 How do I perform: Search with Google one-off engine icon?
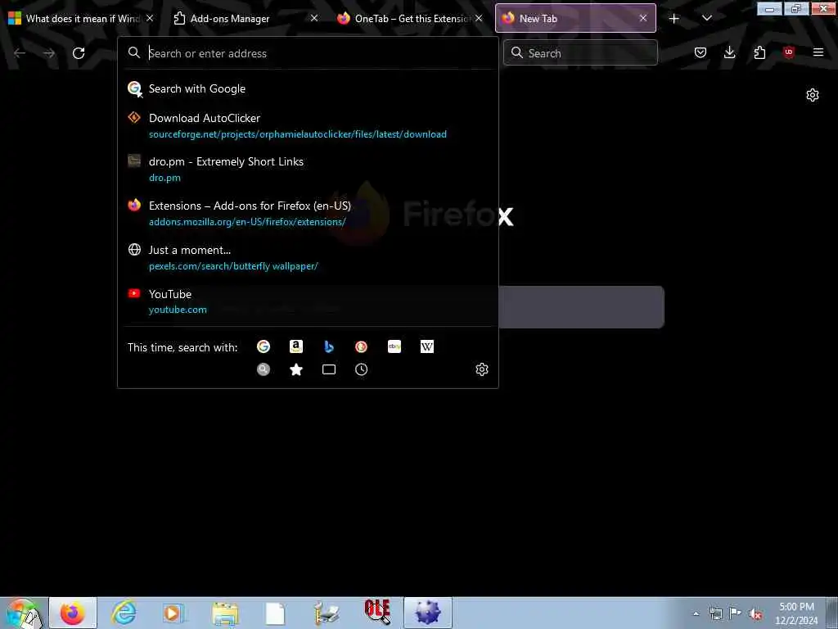click(263, 346)
